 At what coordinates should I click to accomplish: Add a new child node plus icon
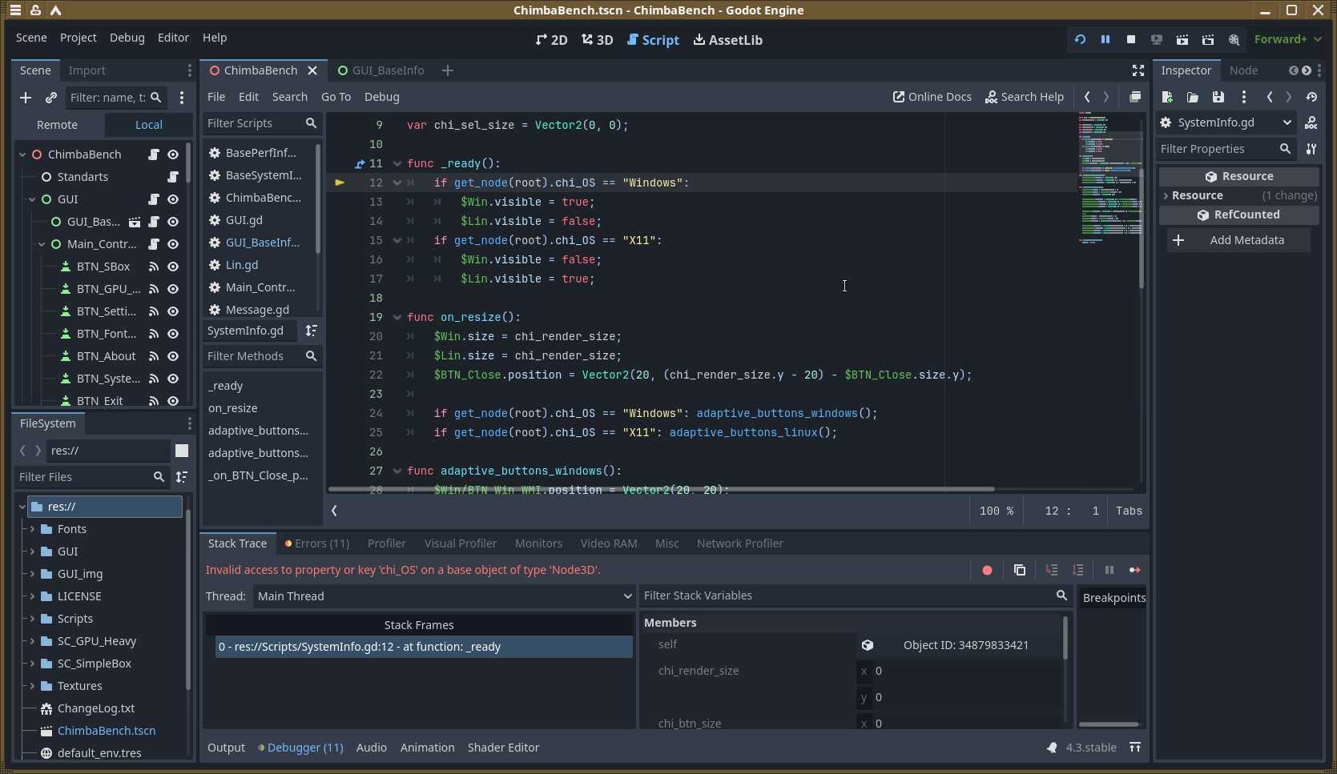[26, 98]
